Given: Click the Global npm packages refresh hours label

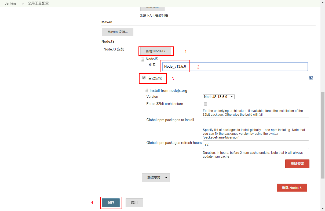Looking at the screenshot, I should [174, 143].
